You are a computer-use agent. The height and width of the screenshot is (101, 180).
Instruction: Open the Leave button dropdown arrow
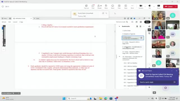176,6
